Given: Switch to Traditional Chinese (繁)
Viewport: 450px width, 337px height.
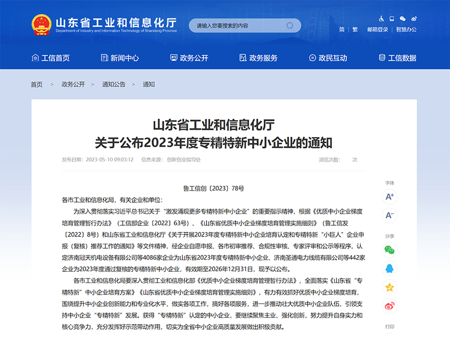Looking at the screenshot, I should pyautogui.click(x=355, y=29).
